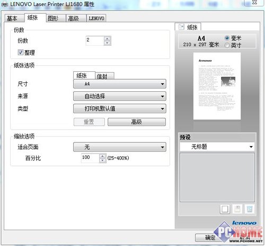Open the 尺寸 A4 size dropdown

[120, 84]
